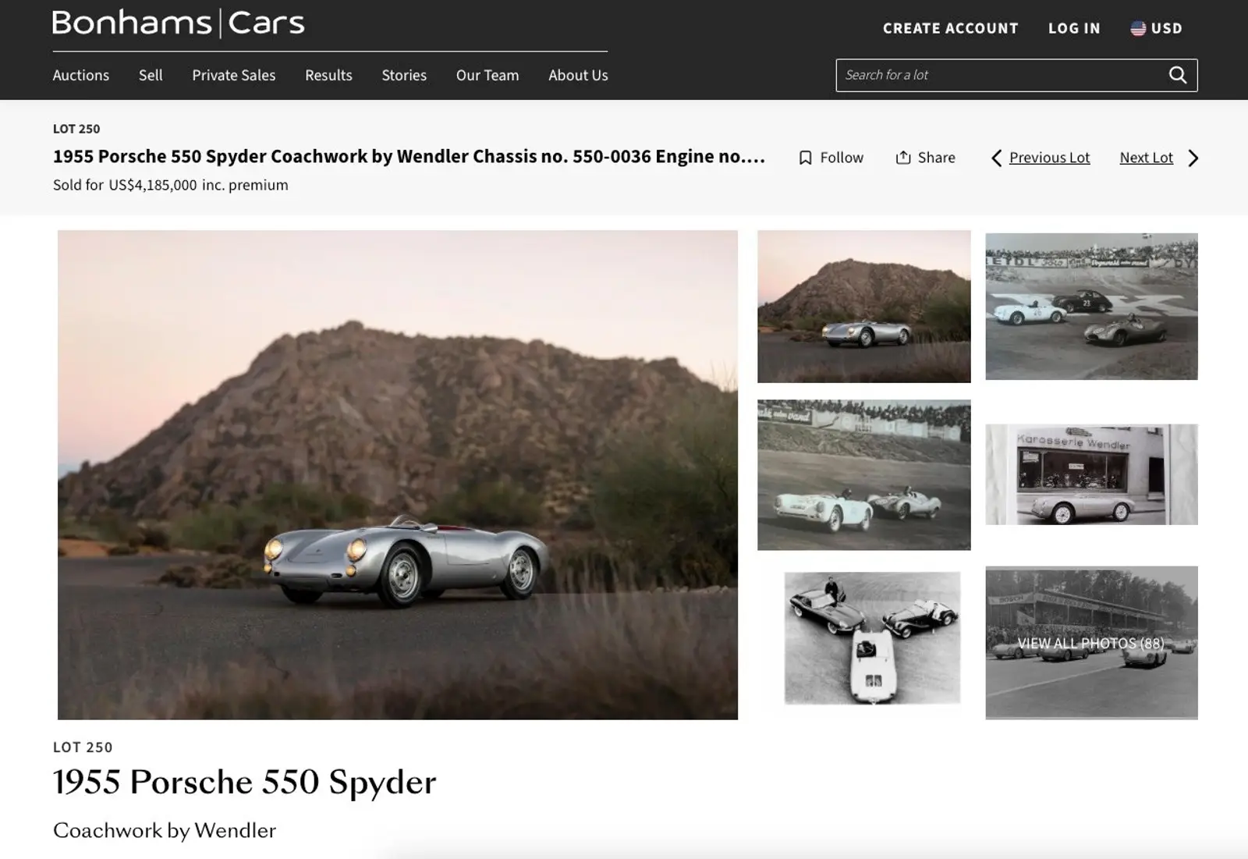This screenshot has height=859, width=1248.
Task: Click the LOT 250 label under the main photo
Action: tap(83, 747)
